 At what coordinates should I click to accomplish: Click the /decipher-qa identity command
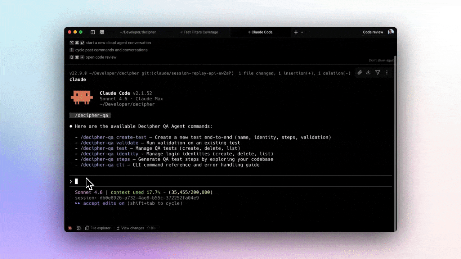point(109,154)
